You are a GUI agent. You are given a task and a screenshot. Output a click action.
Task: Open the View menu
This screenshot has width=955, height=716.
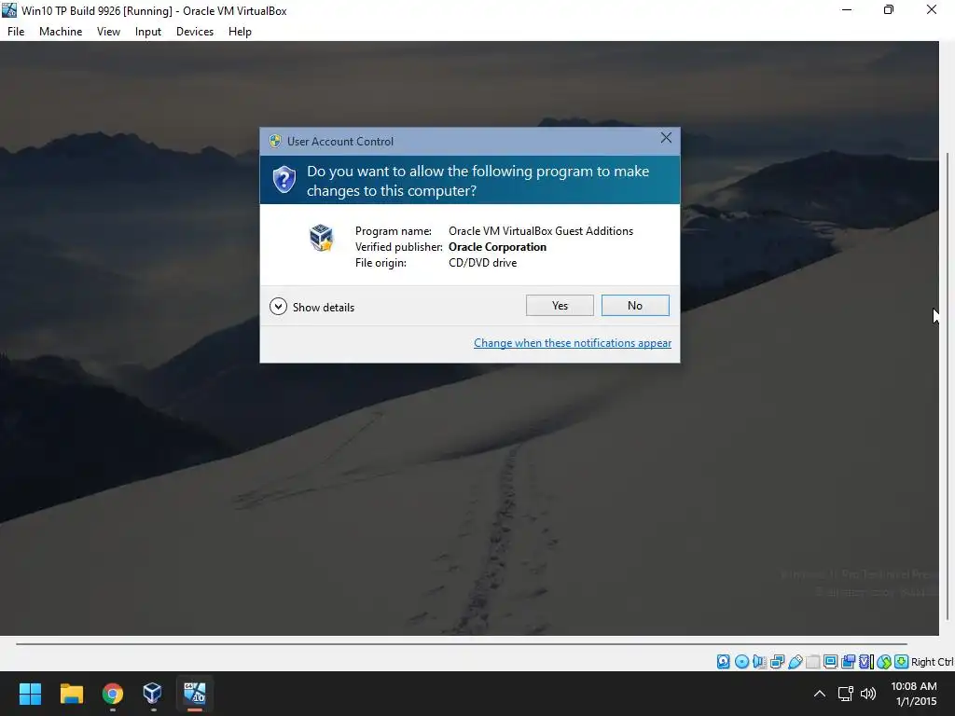[108, 32]
